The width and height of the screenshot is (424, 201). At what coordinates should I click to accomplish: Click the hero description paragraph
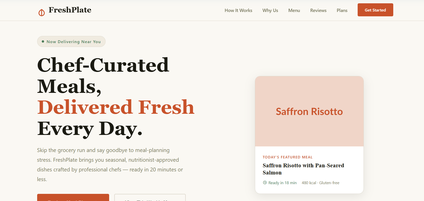110,165
